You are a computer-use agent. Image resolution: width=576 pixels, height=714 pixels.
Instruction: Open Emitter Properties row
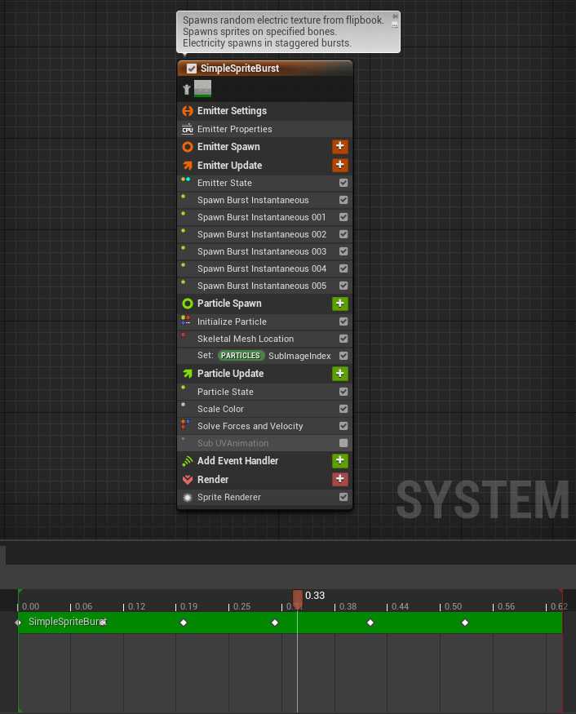pos(265,129)
